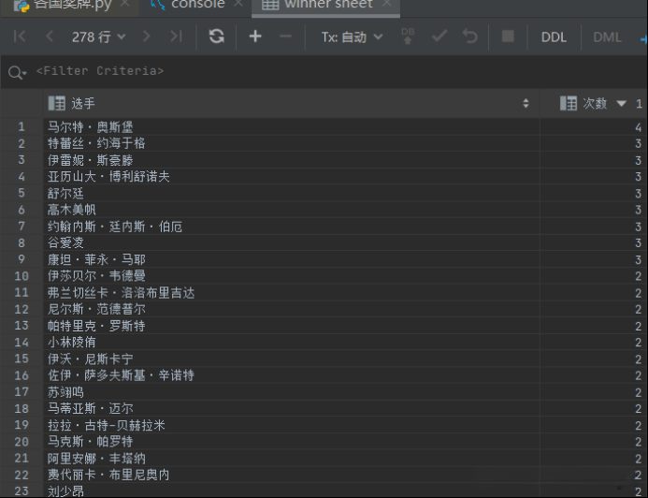The image size is (648, 498).
Task: Submit changes to database (DB arrow)
Action: tap(408, 37)
